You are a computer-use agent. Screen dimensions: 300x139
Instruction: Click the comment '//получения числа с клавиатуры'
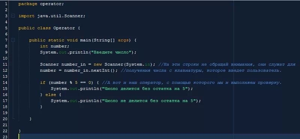pos(201,70)
